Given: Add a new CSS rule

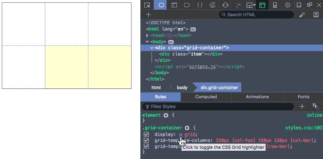Looking at the screenshot, I should (x=302, y=106).
